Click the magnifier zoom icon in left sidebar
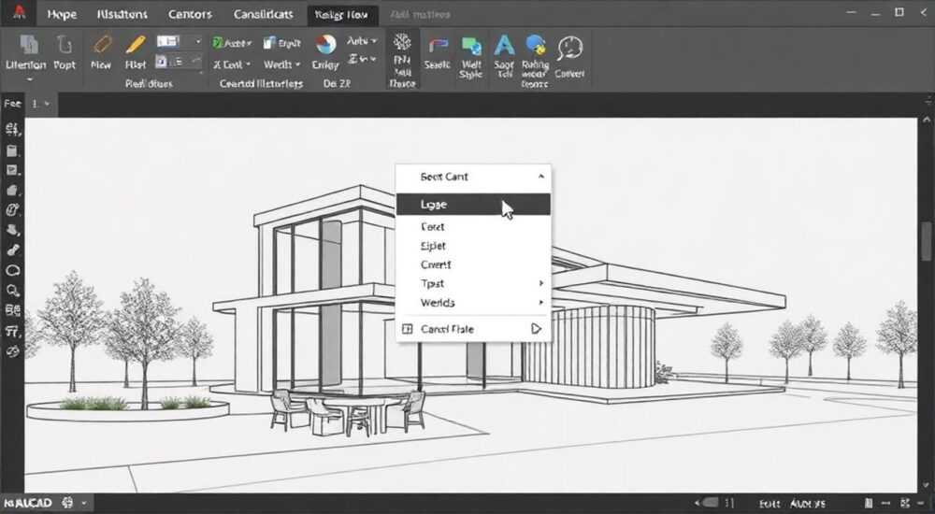 tap(12, 291)
